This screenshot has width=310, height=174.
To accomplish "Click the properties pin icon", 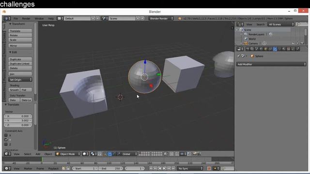I will pos(238,56).
